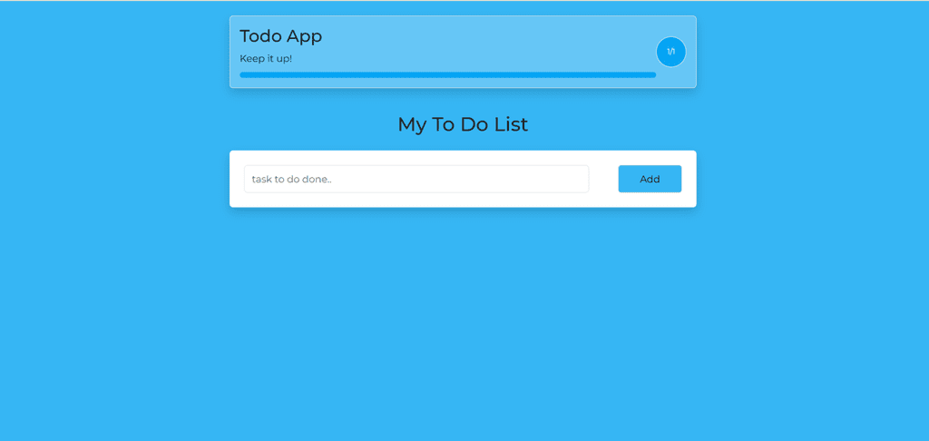Click the completed tasks progress bar
This screenshot has width=929, height=441.
tap(447, 74)
